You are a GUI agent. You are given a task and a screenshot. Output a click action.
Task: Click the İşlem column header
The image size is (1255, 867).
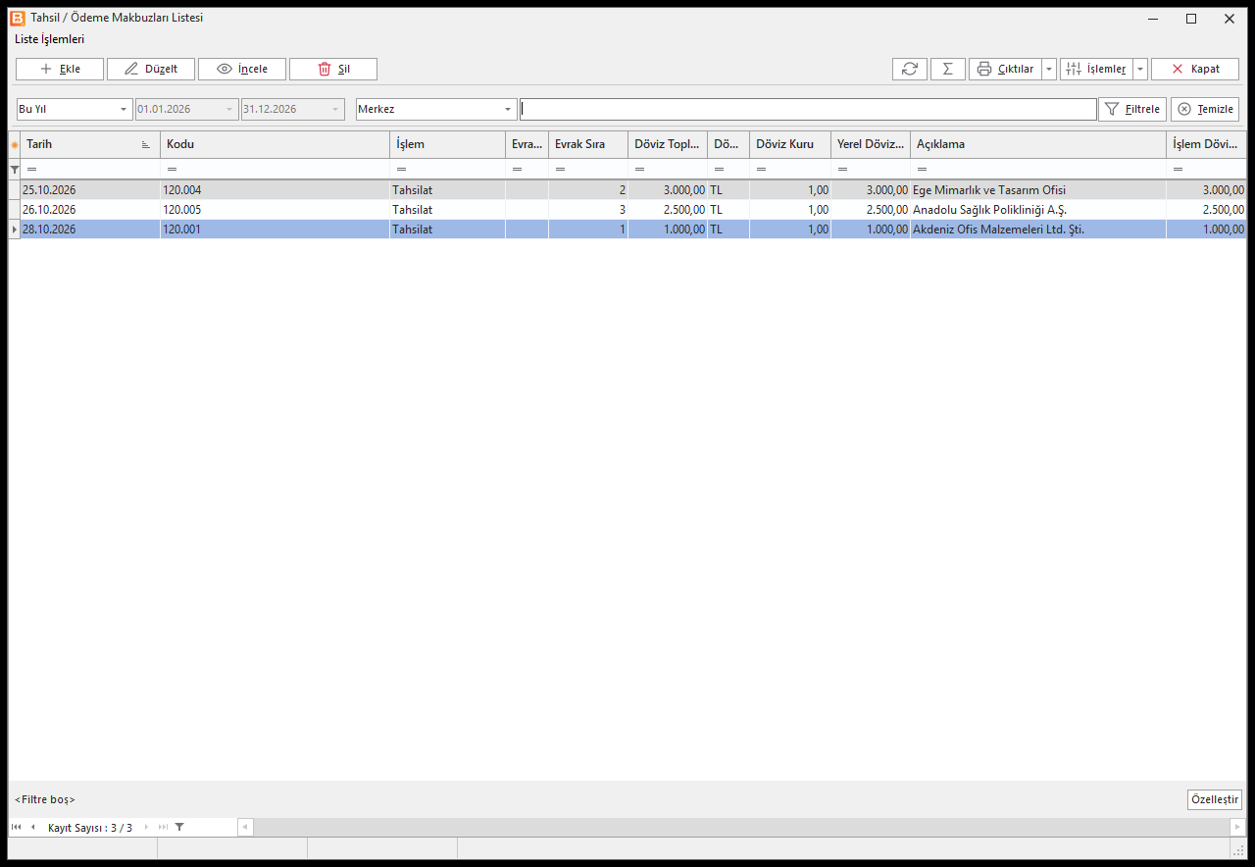448,145
